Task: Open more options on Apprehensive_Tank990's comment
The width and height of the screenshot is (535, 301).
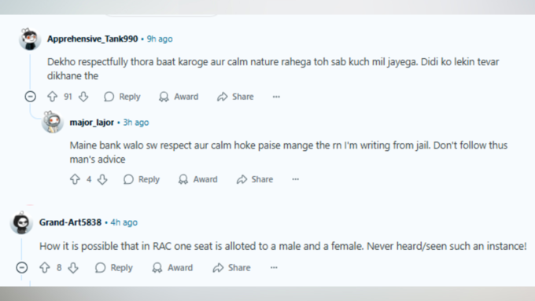Action: (x=276, y=97)
